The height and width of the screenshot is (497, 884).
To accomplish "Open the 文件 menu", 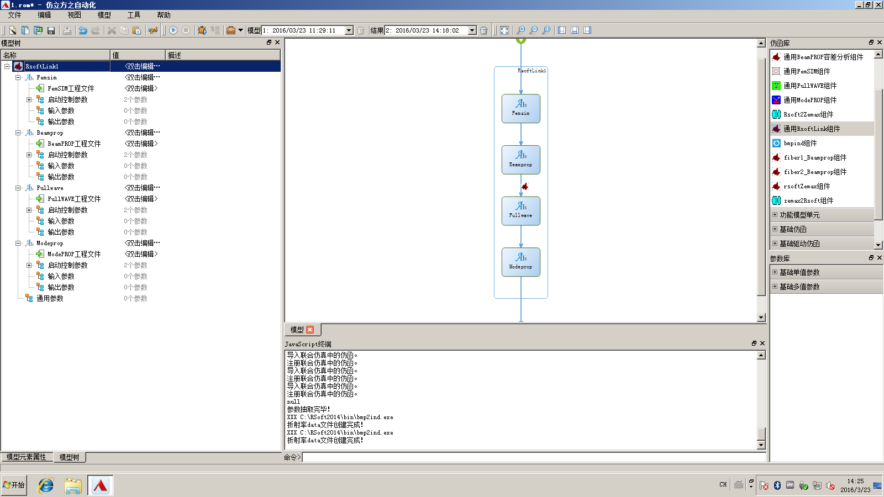I will click(x=15, y=15).
